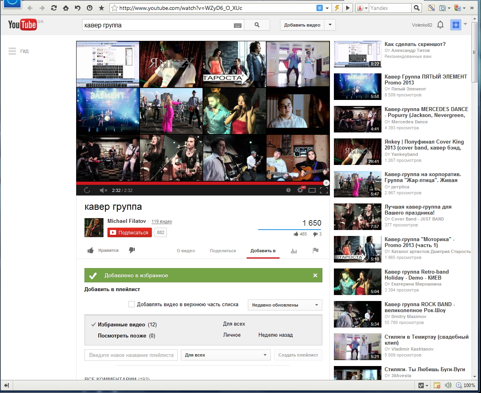Open browser history clock icon
This screenshot has width=481, height=393.
click(90, 8)
